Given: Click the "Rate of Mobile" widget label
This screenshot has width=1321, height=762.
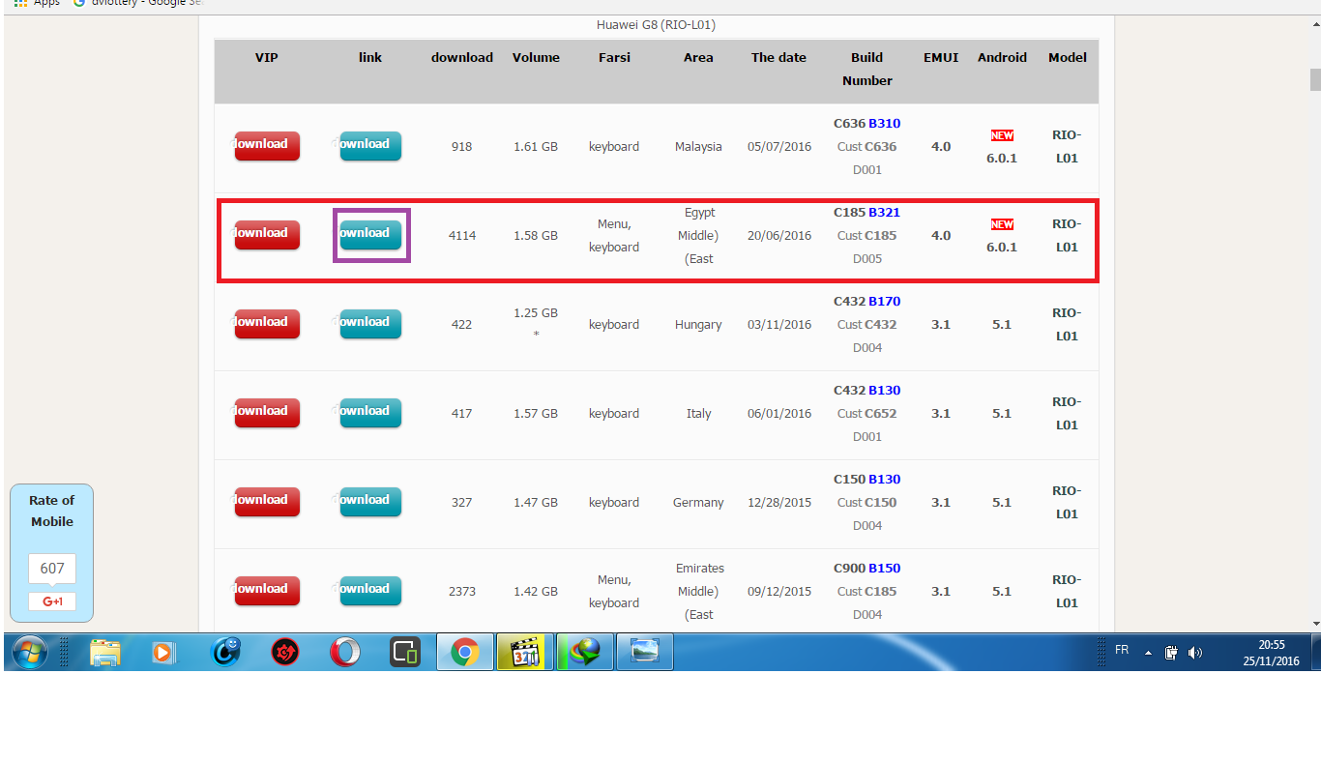Looking at the screenshot, I should (52, 511).
